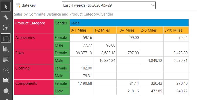
Task: Click the 0-1 Miles column header
Action: pyautogui.click(x=81, y=30)
